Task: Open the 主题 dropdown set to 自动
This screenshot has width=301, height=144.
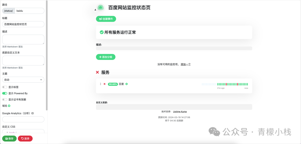Action: [x=23, y=80]
